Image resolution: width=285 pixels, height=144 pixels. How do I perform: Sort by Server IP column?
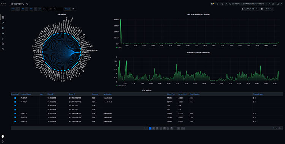72,94
